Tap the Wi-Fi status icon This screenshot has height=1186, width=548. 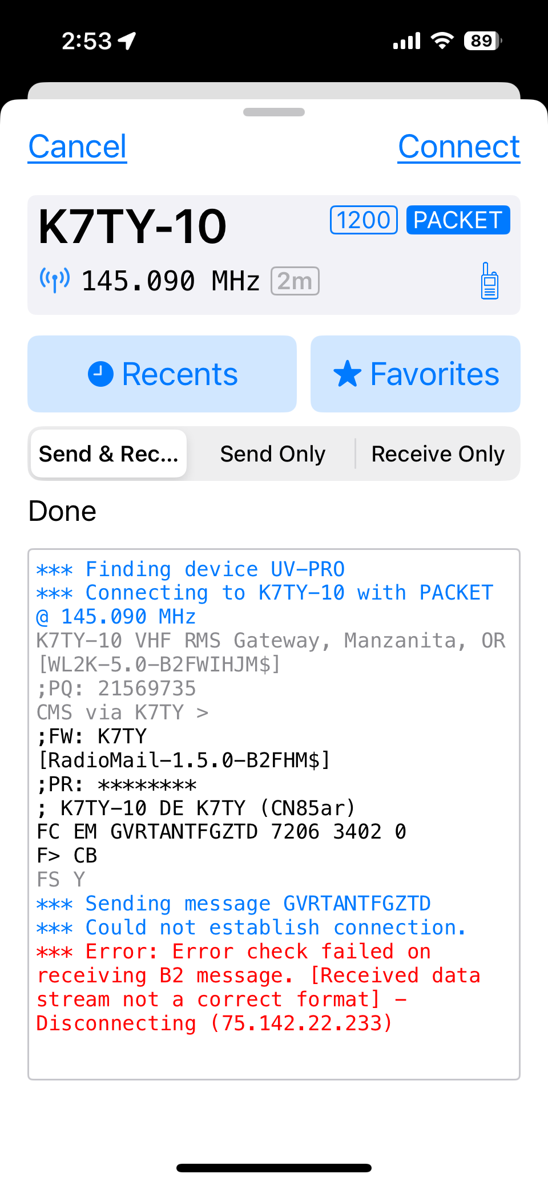click(x=442, y=41)
